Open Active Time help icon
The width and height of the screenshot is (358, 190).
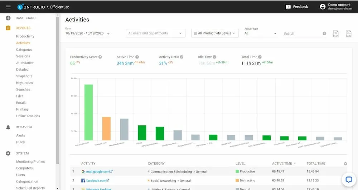pos(137,57)
